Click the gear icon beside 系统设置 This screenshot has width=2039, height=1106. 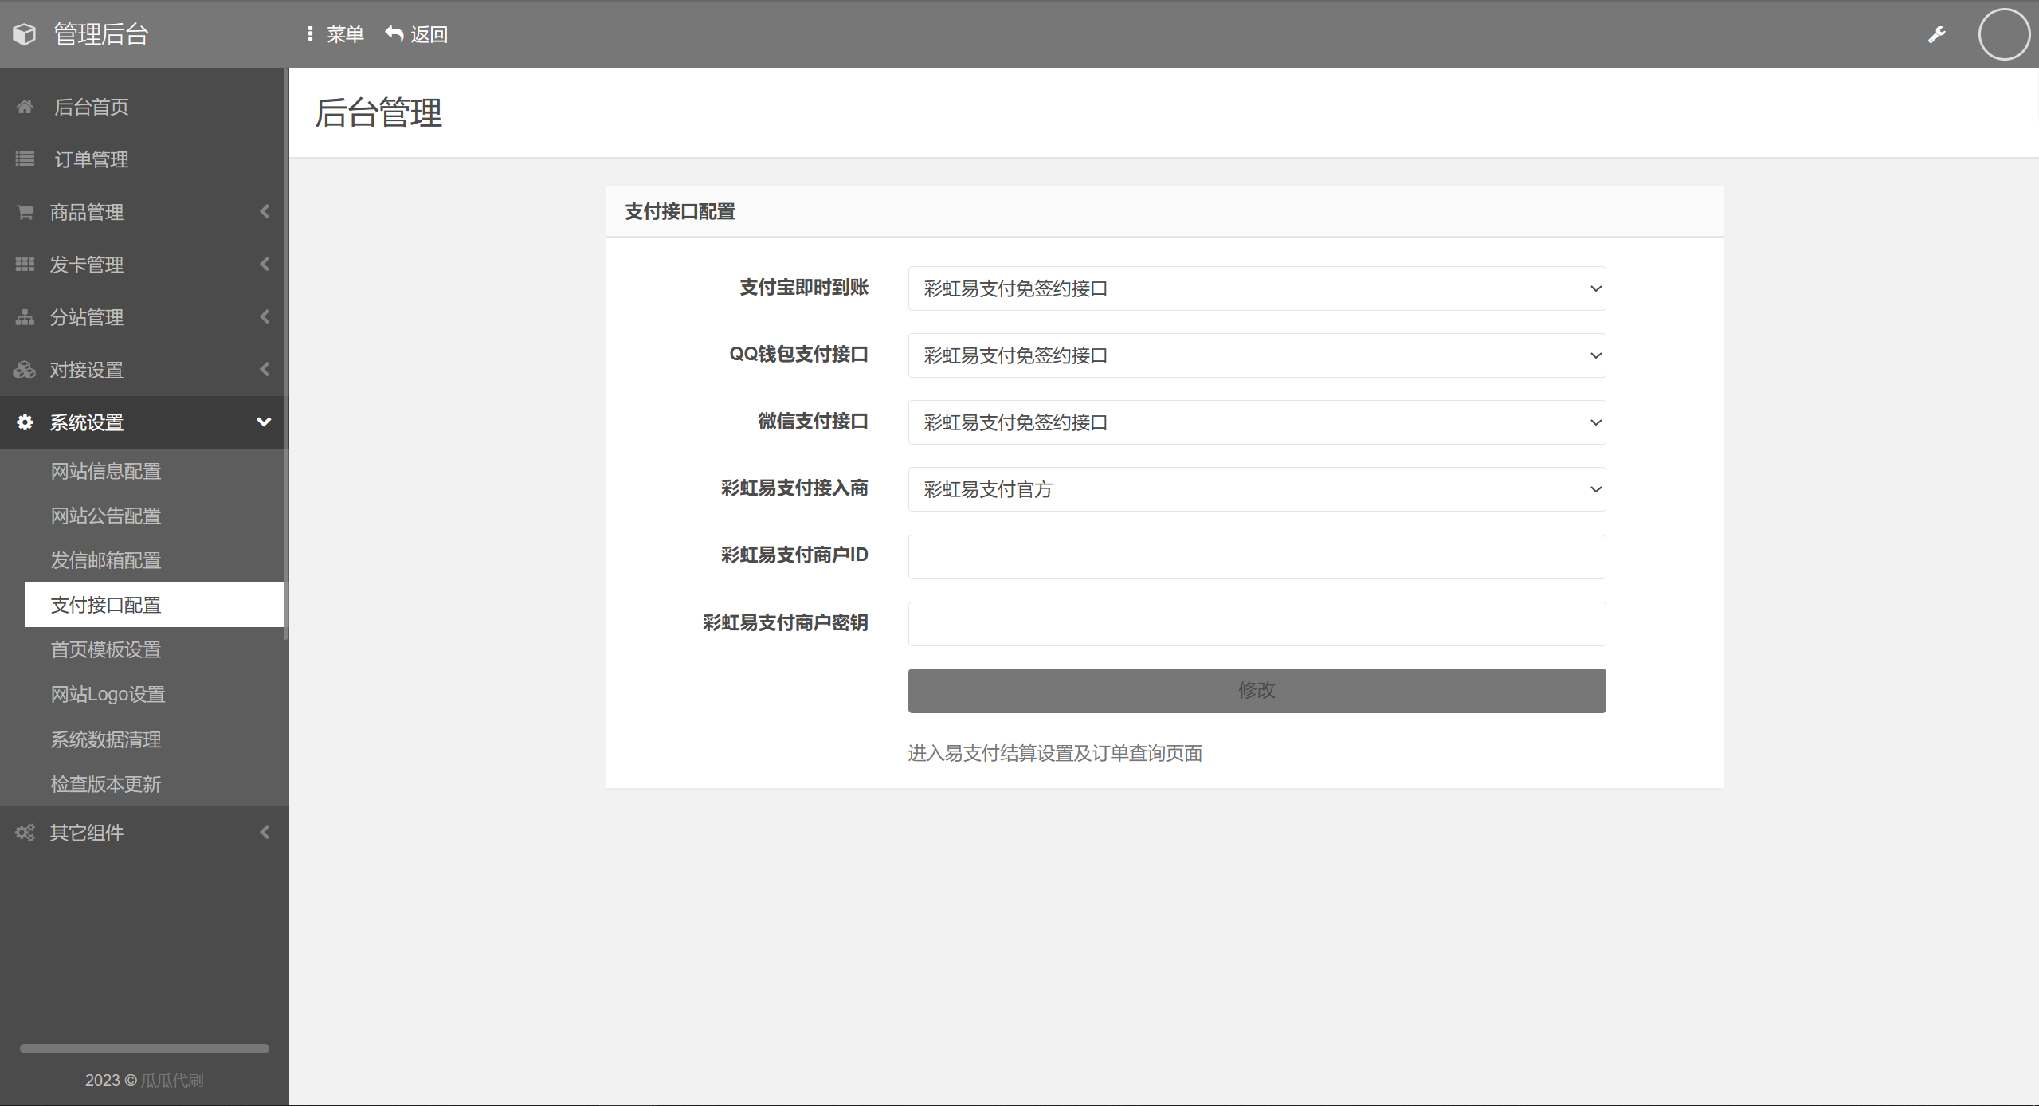(25, 422)
